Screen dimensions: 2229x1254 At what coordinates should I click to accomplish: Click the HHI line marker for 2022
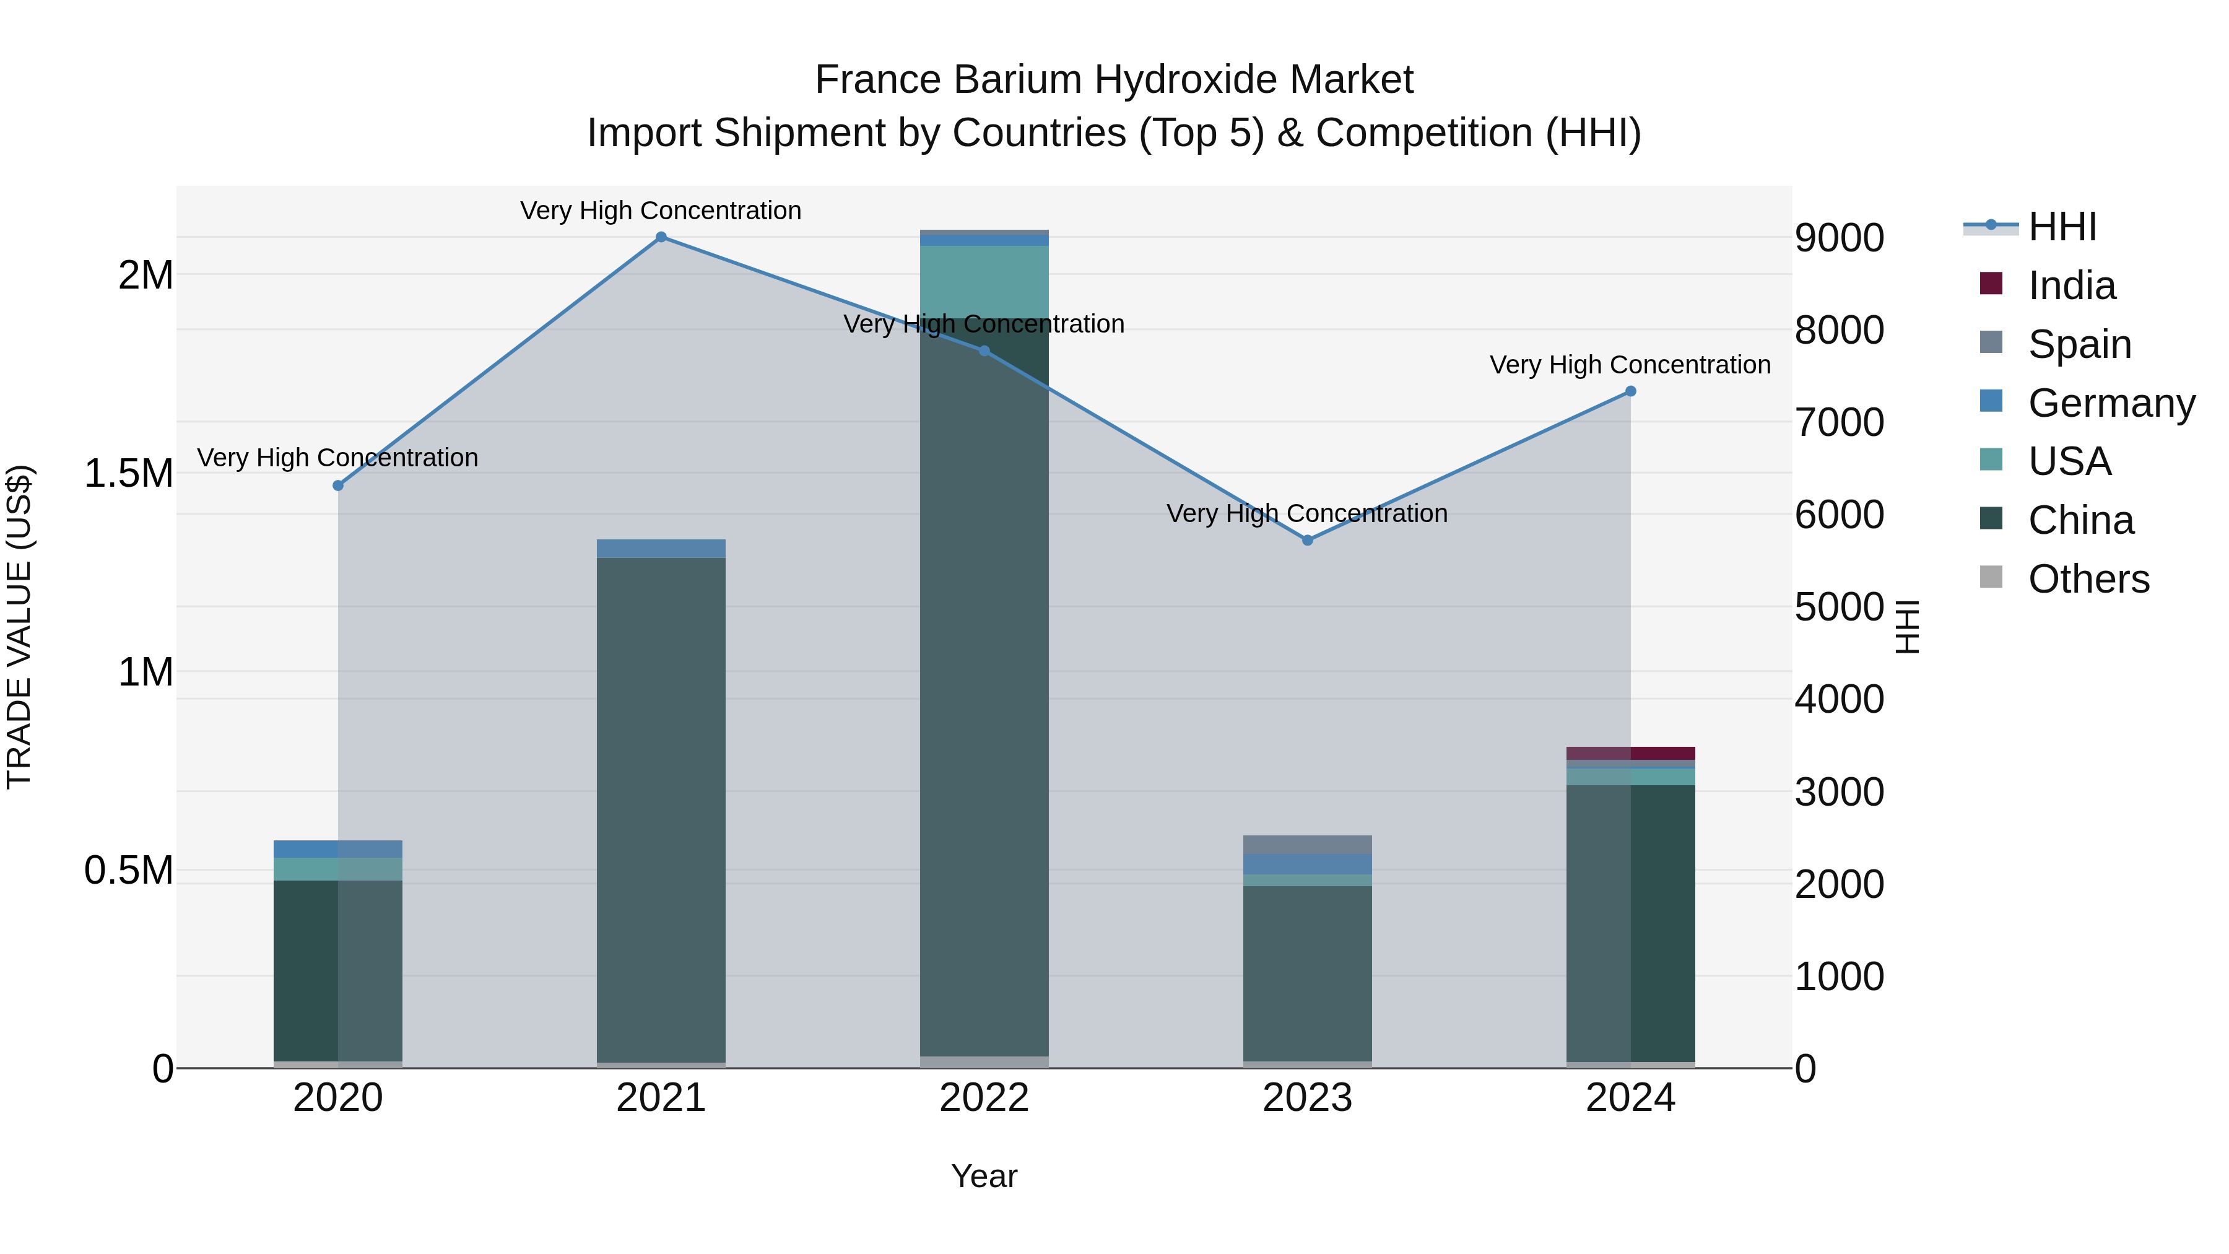click(x=984, y=351)
